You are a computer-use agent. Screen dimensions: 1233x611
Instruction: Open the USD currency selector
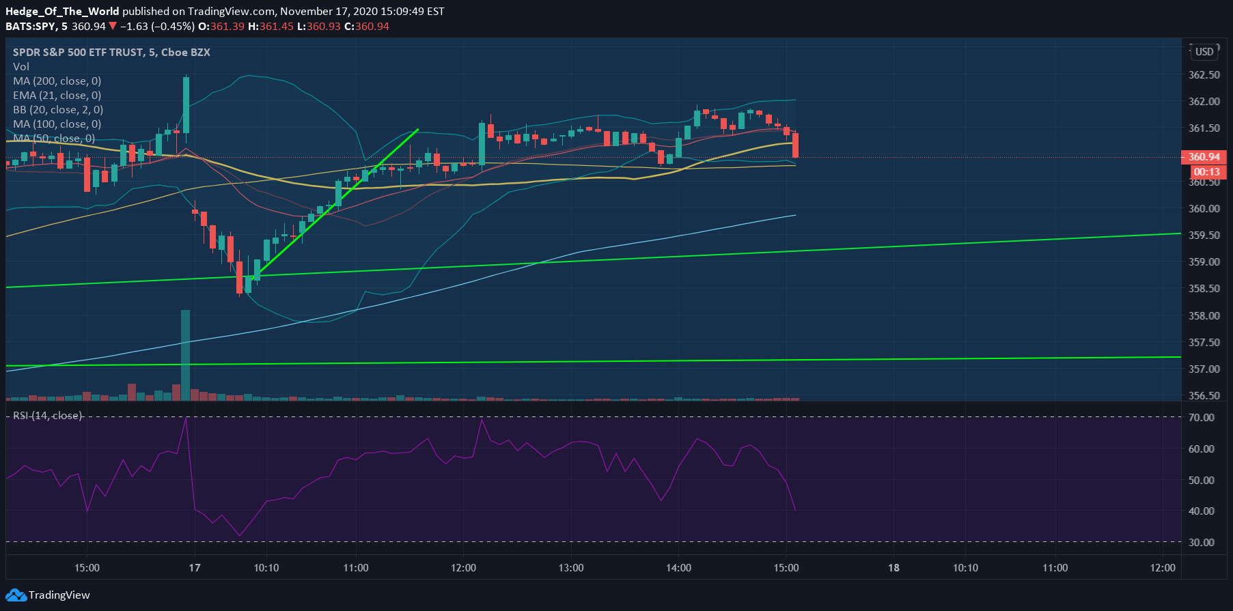tap(1204, 52)
